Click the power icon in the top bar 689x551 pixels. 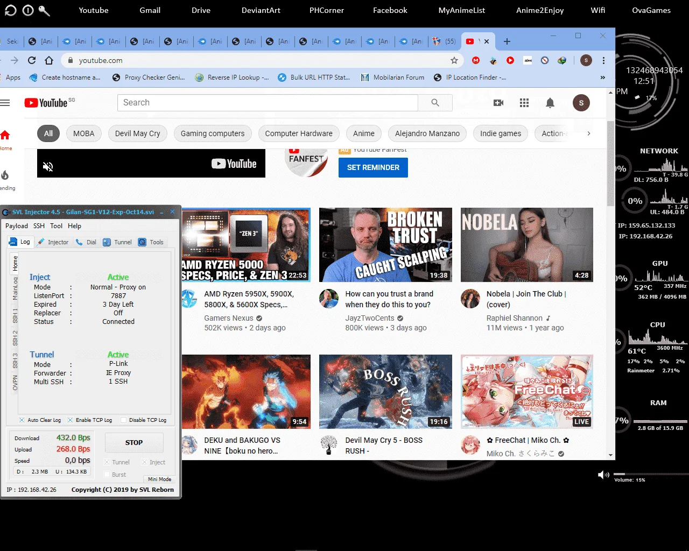28,10
